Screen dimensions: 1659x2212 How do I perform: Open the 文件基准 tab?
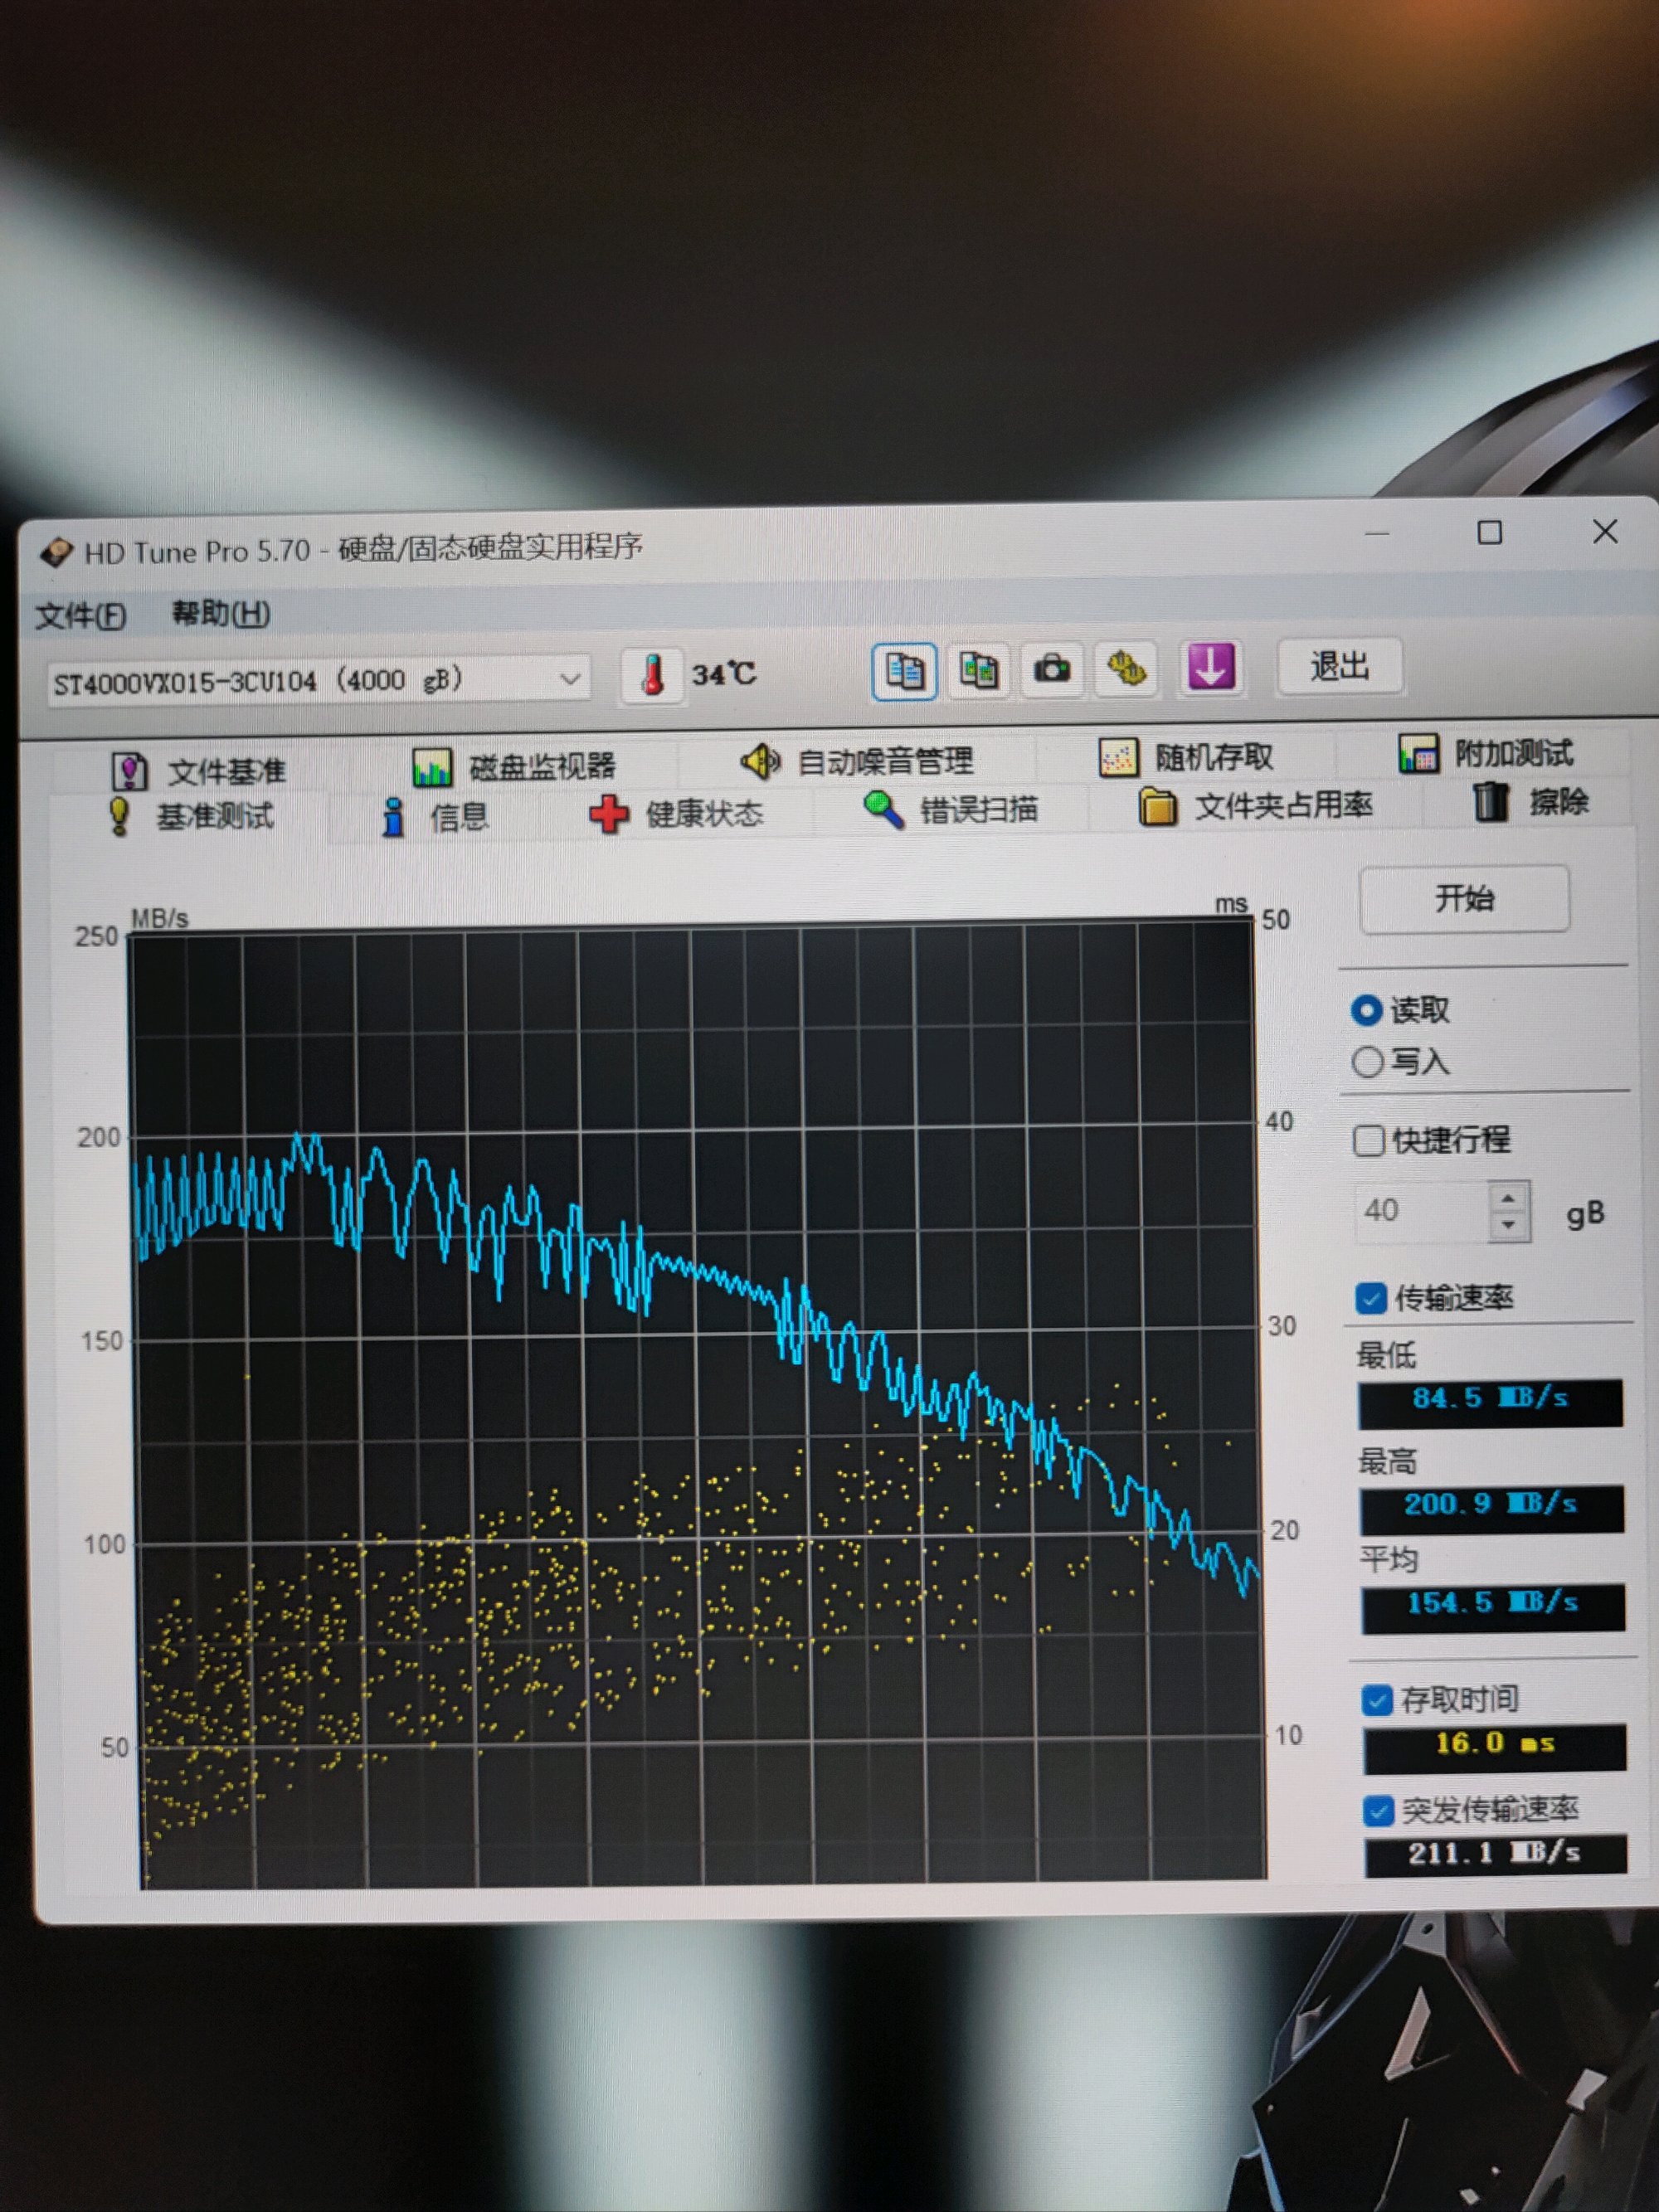pyautogui.click(x=198, y=771)
